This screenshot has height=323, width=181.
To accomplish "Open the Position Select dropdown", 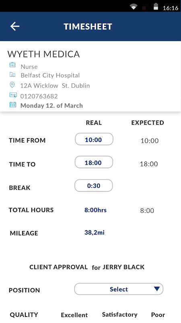I will click(x=119, y=289).
